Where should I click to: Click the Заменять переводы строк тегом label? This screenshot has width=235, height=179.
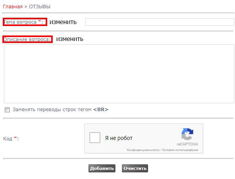(x=52, y=110)
